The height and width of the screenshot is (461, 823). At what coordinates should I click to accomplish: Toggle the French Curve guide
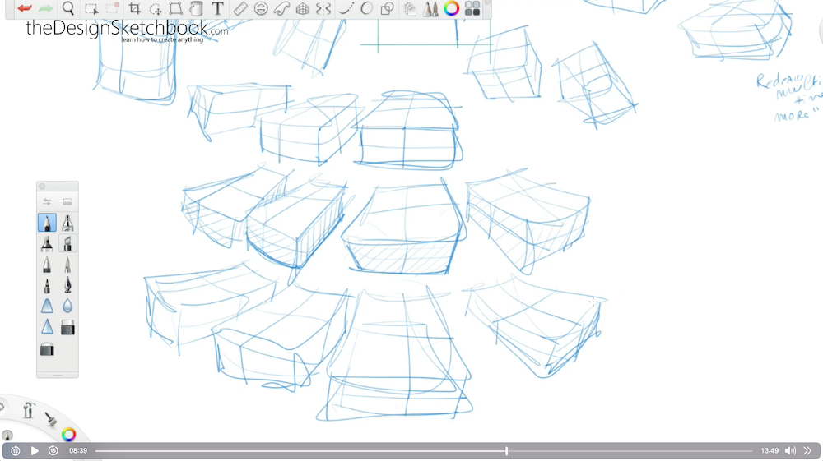coord(281,8)
